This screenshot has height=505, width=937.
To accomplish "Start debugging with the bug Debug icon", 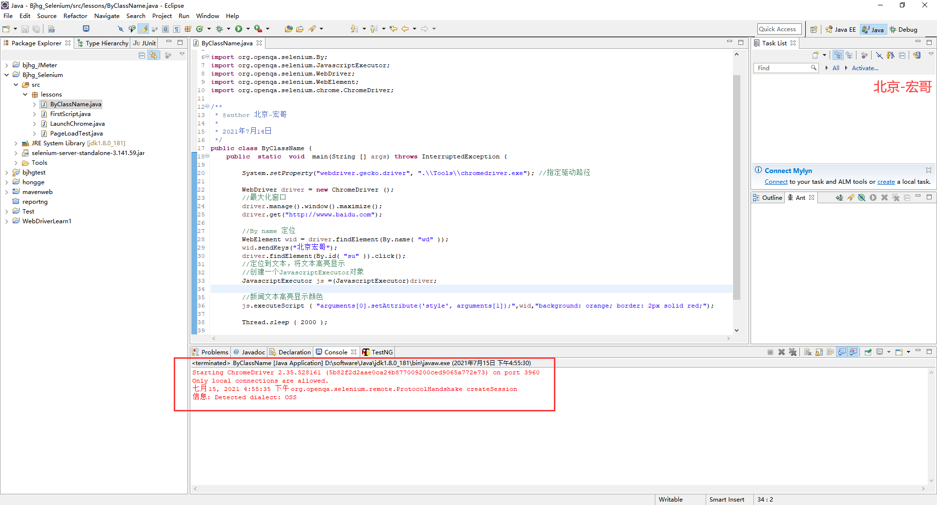I will 220,29.
